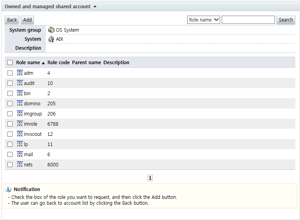Image resolution: width=300 pixels, height=220 pixels.
Task: Toggle the select-all checkbox in header
Action: (x=10, y=63)
